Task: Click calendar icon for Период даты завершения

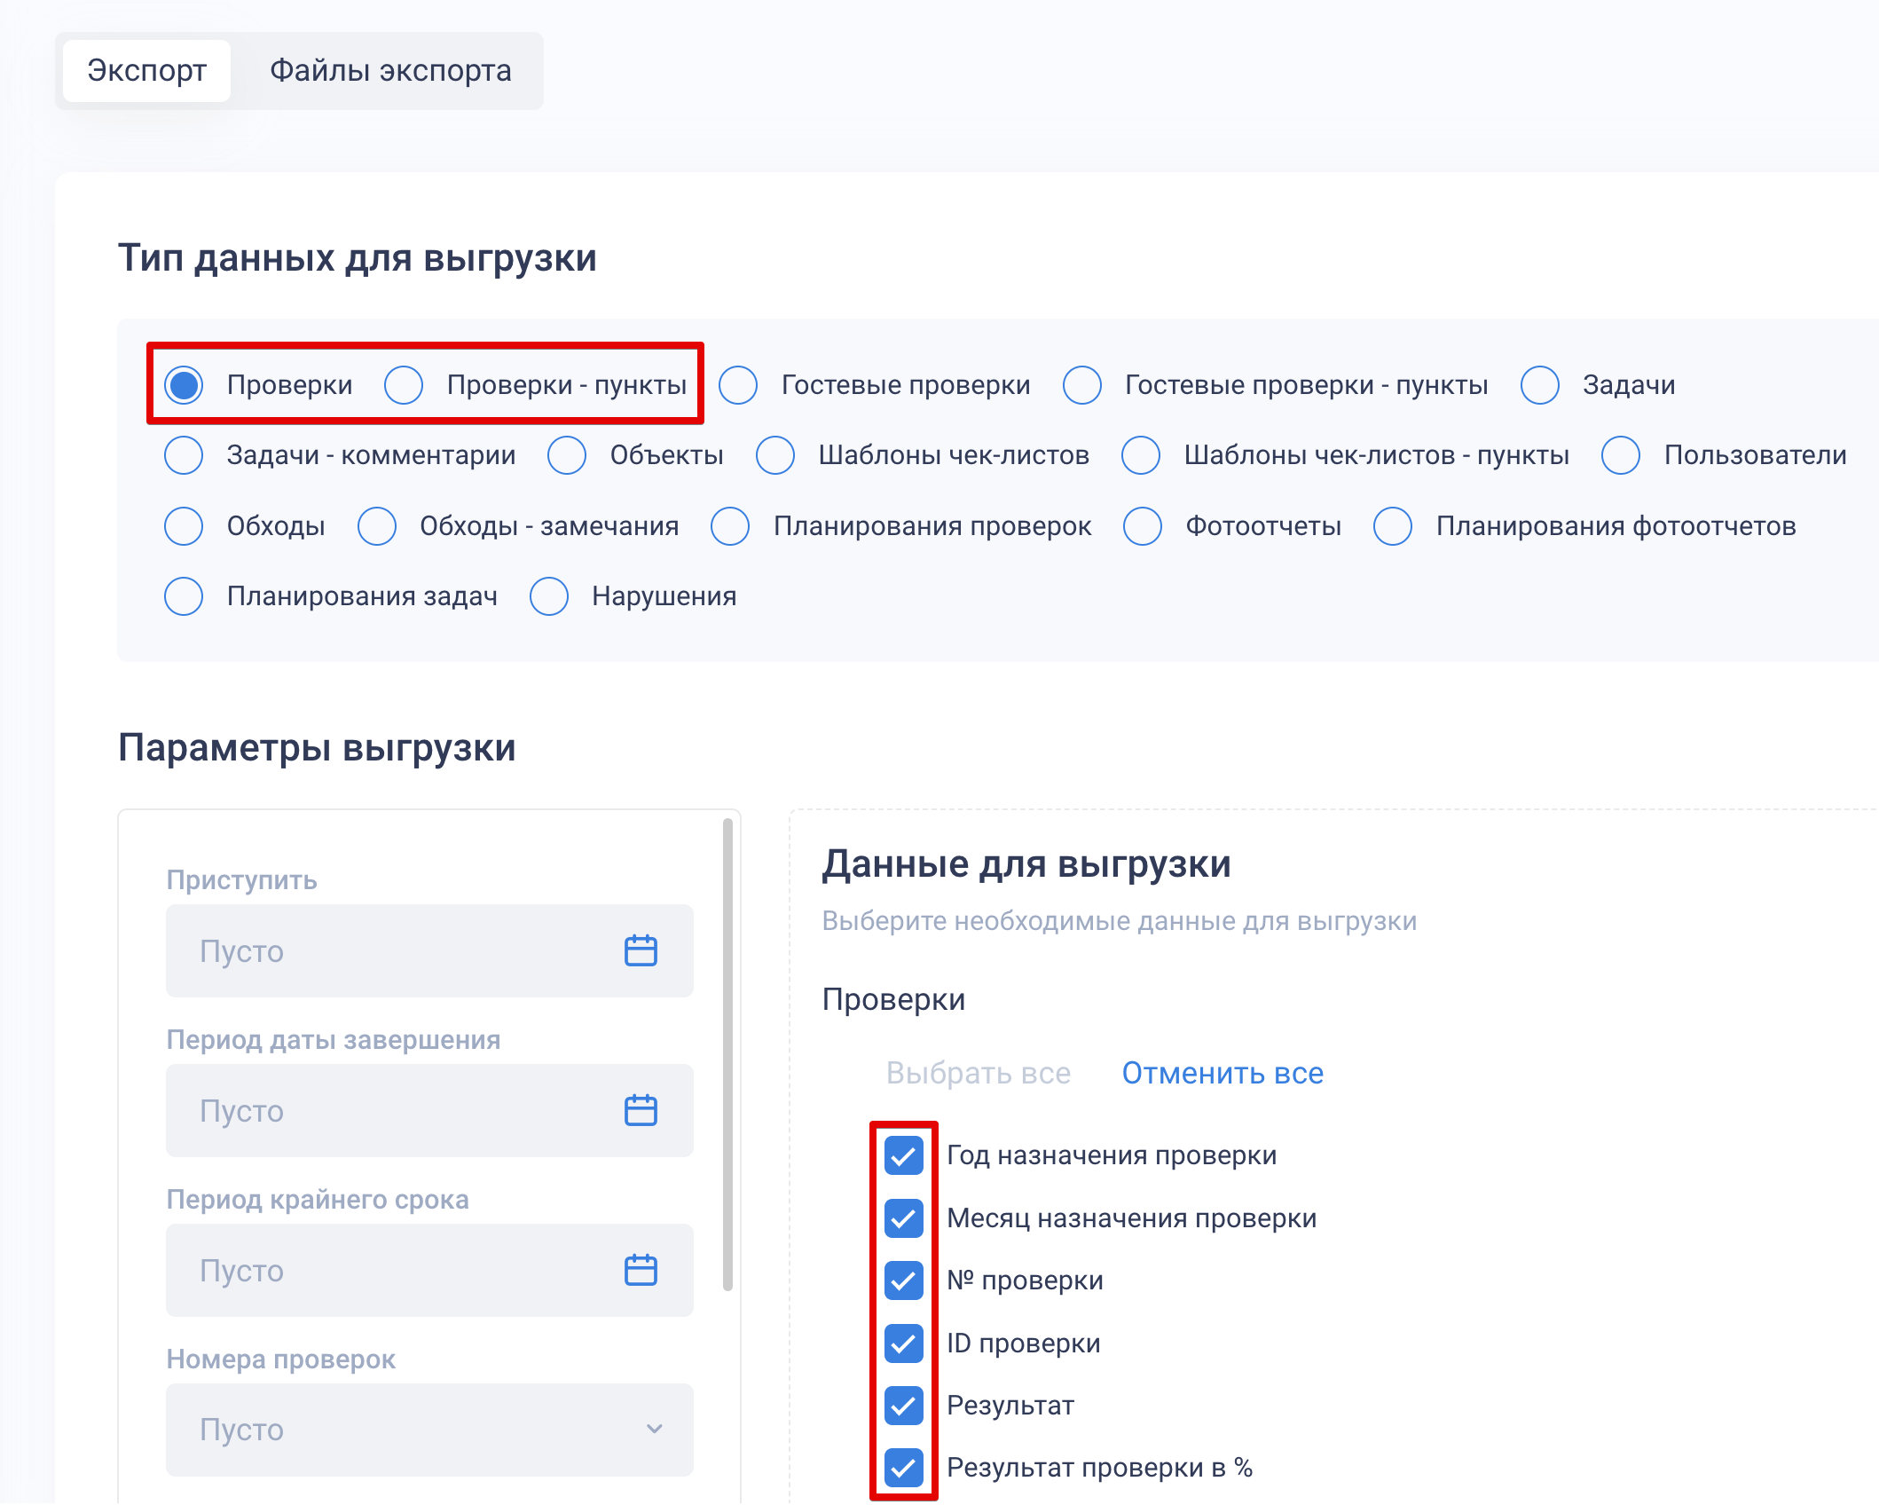Action: click(x=640, y=1110)
